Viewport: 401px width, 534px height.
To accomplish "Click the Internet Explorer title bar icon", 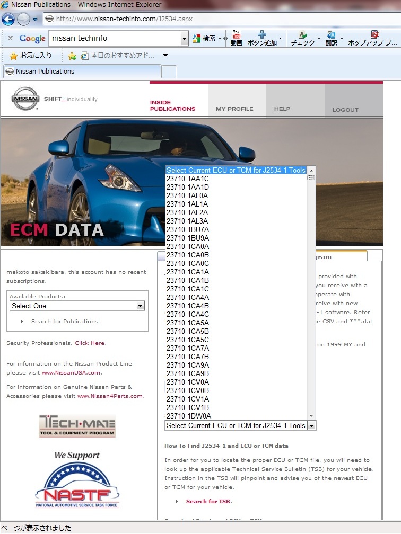I will tap(5, 4).
